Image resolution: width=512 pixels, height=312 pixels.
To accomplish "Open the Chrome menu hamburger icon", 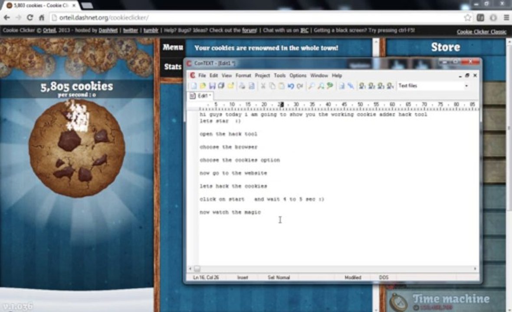I will [x=506, y=18].
